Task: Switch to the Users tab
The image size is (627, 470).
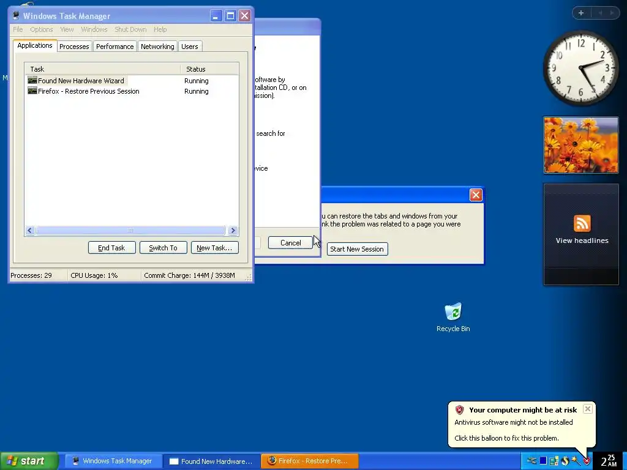Action: click(x=190, y=47)
